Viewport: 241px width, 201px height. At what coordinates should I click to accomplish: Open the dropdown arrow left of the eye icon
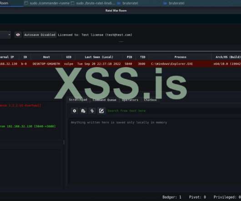[x=10, y=35]
